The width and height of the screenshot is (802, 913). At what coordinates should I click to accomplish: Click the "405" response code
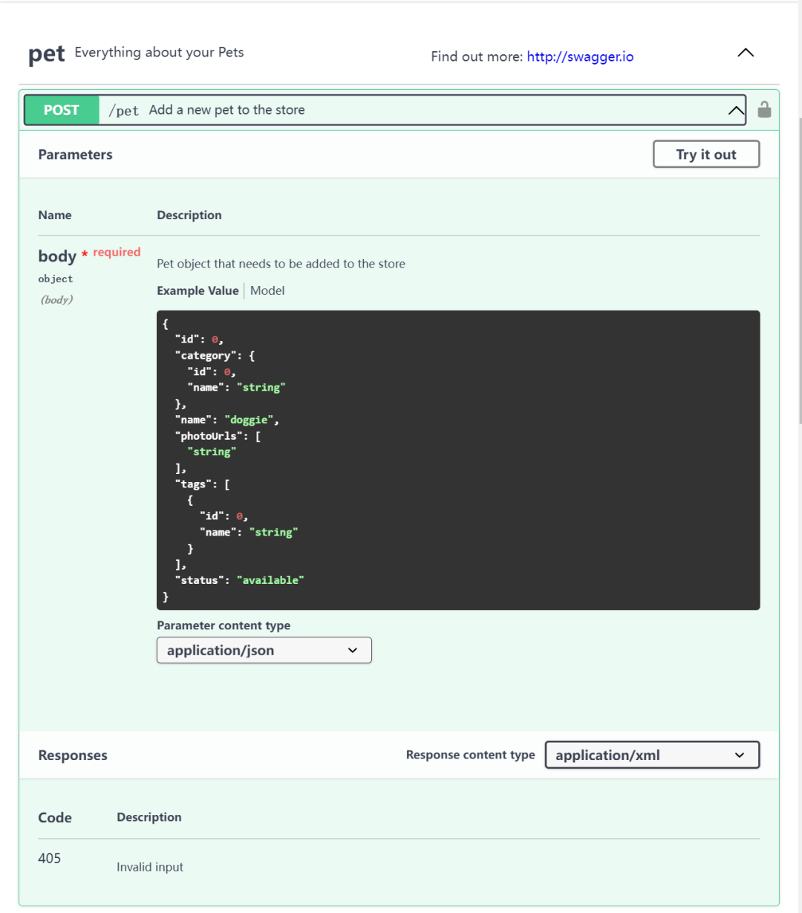tap(50, 858)
